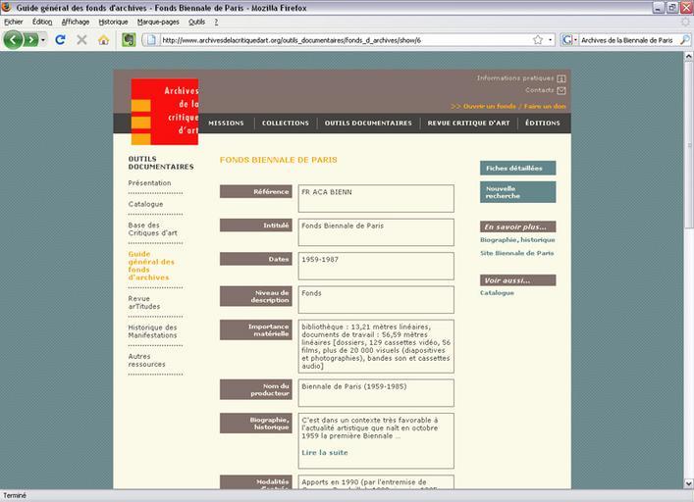Open the Marque-pages menu
The height and width of the screenshot is (502, 694).
(158, 22)
